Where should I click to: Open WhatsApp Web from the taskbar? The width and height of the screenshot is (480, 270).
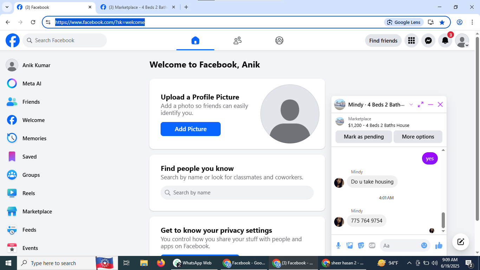coord(193,263)
